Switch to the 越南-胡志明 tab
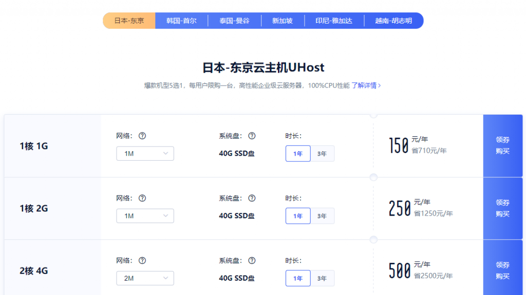Screen dimensions: 526x295 [394, 20]
